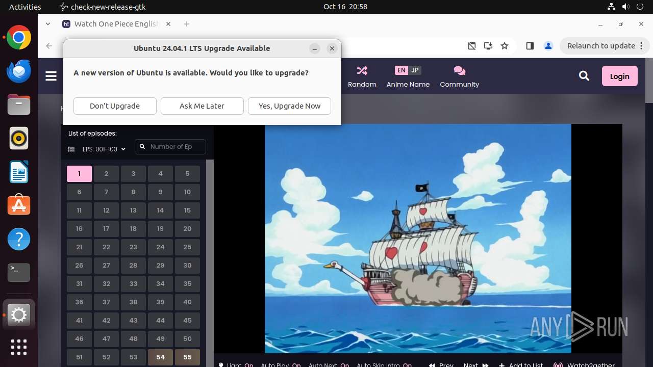Click Relaunch to update button
The width and height of the screenshot is (653, 367).
click(x=601, y=46)
